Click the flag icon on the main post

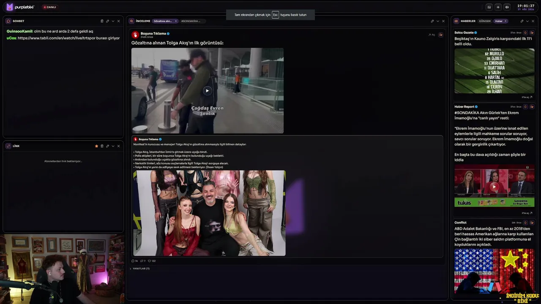[441, 35]
